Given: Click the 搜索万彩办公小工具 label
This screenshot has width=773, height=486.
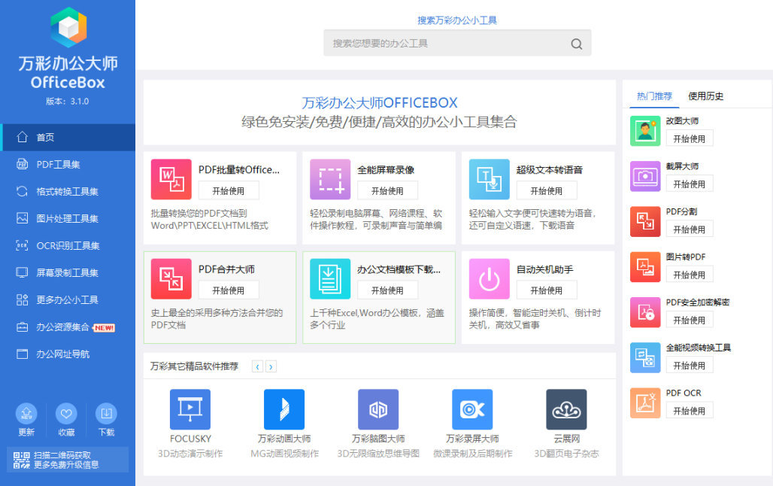Looking at the screenshot, I should [x=457, y=20].
